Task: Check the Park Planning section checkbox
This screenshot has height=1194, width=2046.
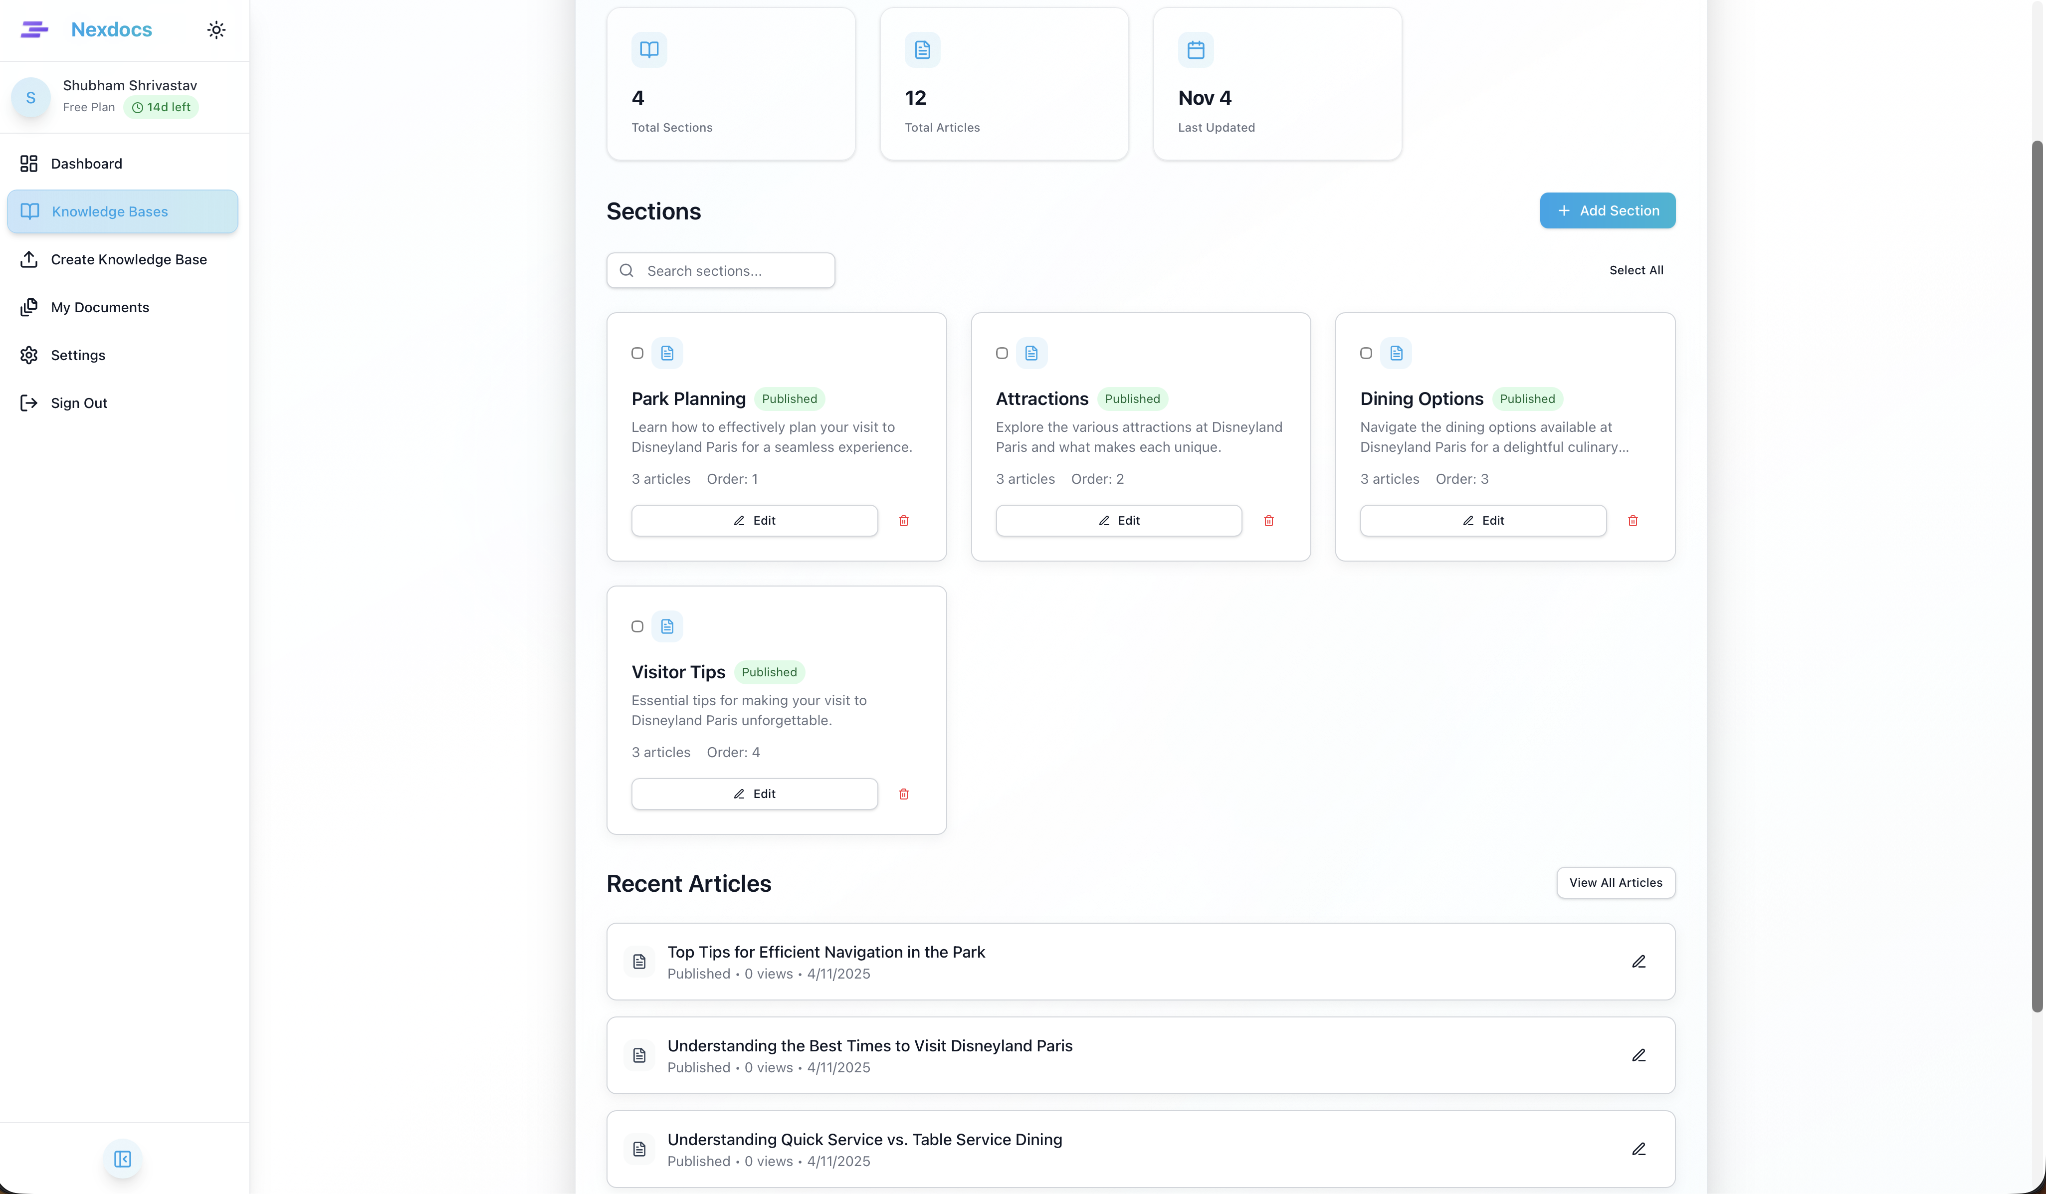Action: (x=637, y=353)
